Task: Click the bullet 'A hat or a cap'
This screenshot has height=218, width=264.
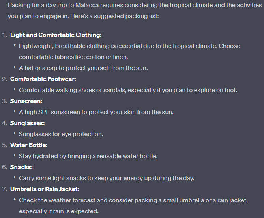Action: 83,68
